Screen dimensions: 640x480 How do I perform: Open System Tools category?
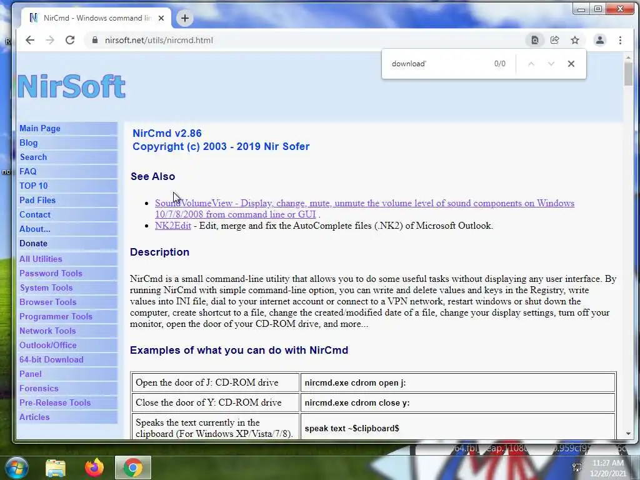(46, 287)
